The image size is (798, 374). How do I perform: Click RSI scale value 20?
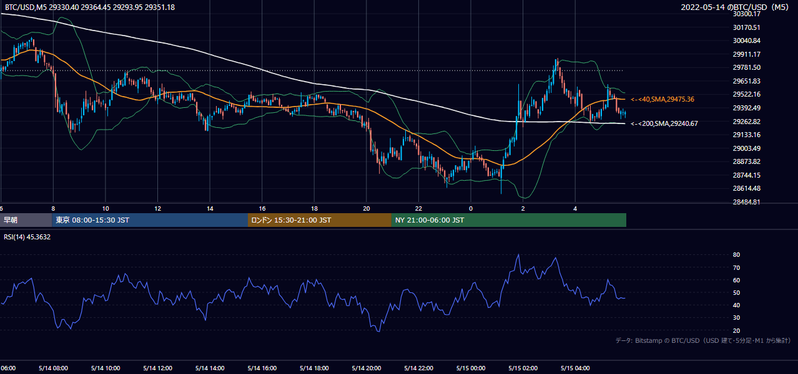(736, 330)
